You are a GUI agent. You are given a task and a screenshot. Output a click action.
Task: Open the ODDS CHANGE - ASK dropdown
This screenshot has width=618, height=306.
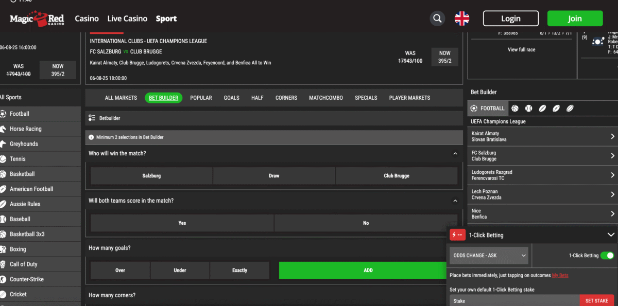coord(490,255)
